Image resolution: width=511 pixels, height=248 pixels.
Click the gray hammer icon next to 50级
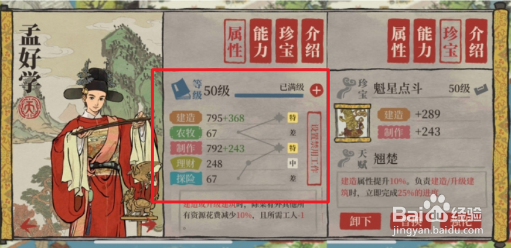481,90
